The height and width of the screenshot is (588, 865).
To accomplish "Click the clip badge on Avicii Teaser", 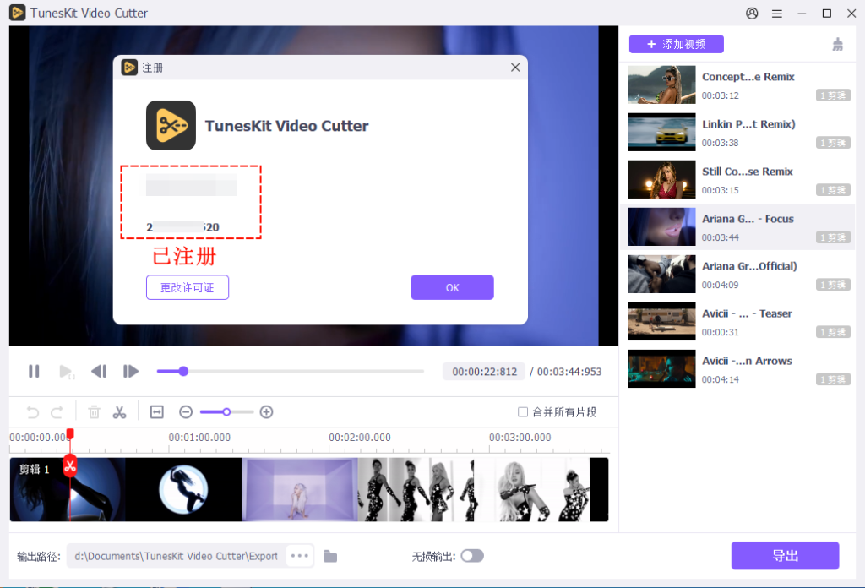I will (833, 332).
